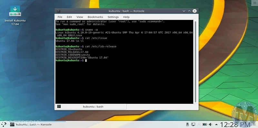The width and height of the screenshot is (258, 128).
Task: Click the DISTRIB_DESCRIPTION="Ubuntu 17.04" line
Action: pyautogui.click(x=82, y=58)
